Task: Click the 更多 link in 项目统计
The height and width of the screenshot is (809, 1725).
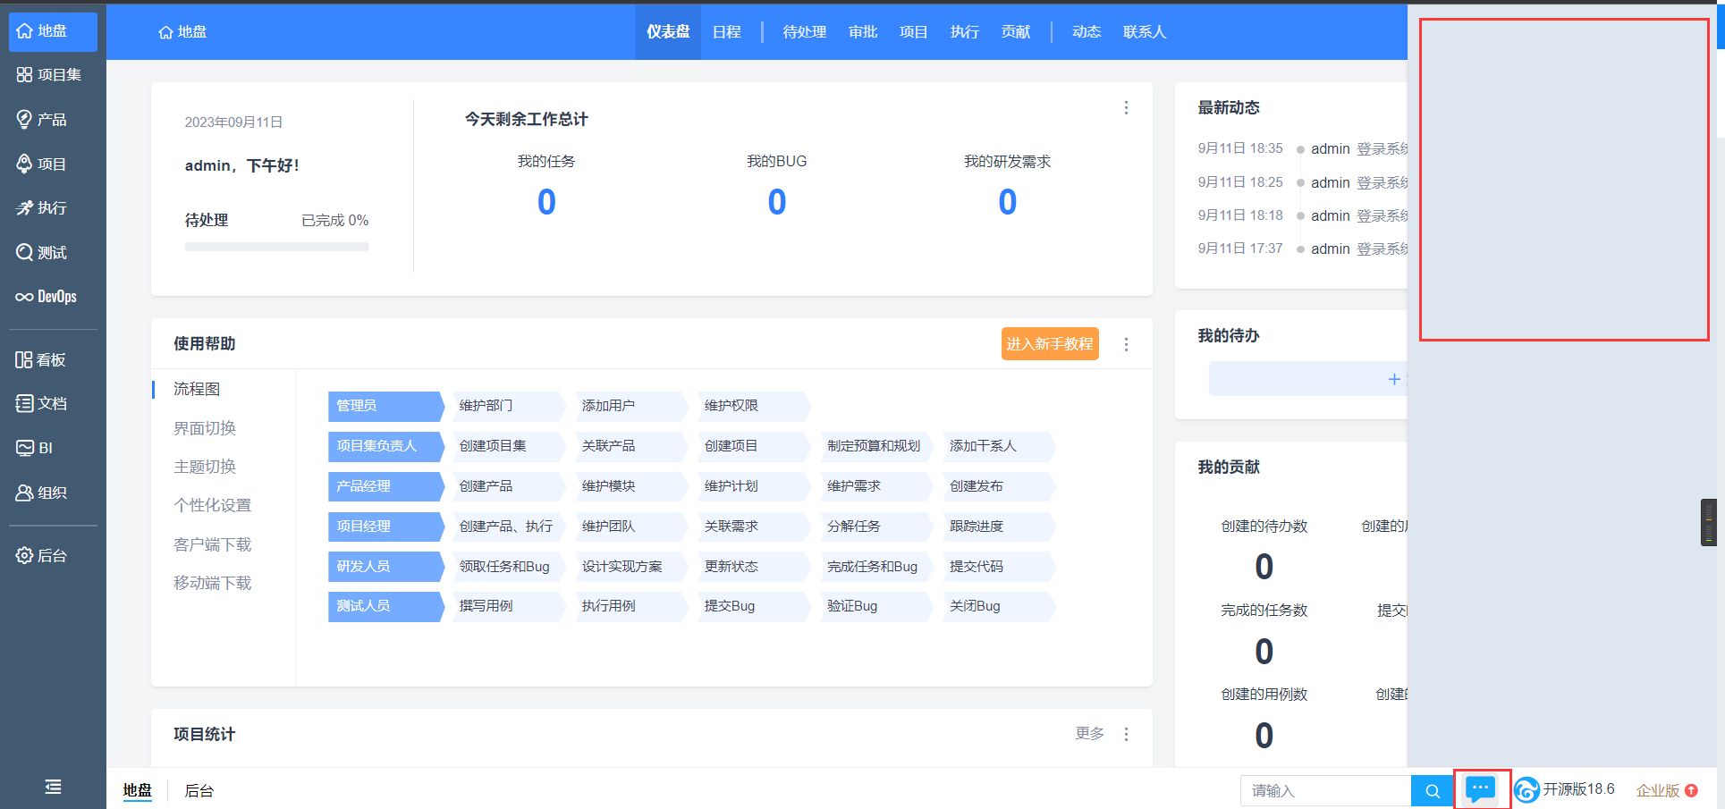Action: (x=1088, y=734)
